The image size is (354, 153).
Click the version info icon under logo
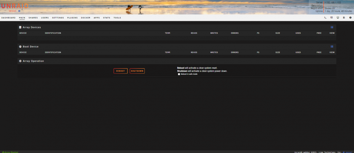(19, 11)
